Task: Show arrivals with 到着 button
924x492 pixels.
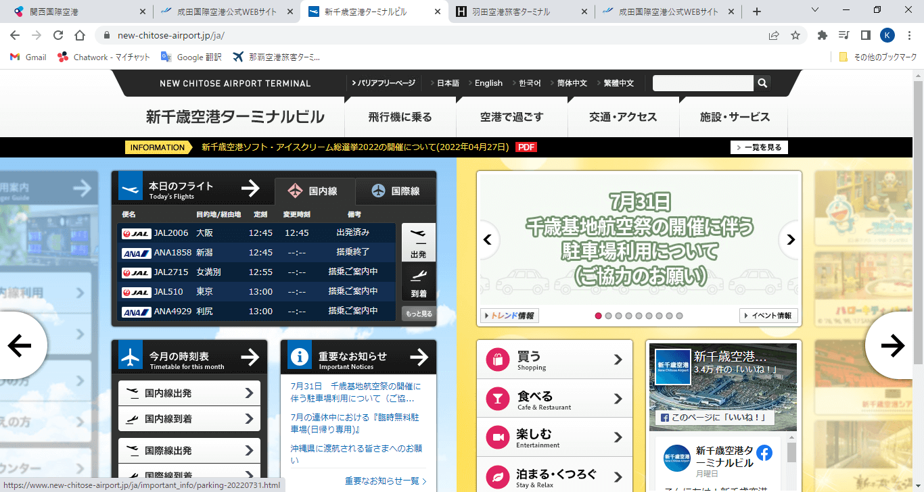Action: 419,282
